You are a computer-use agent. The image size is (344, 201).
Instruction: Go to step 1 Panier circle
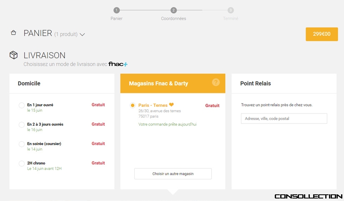116,10
